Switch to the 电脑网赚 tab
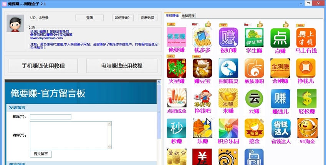 point(188,16)
